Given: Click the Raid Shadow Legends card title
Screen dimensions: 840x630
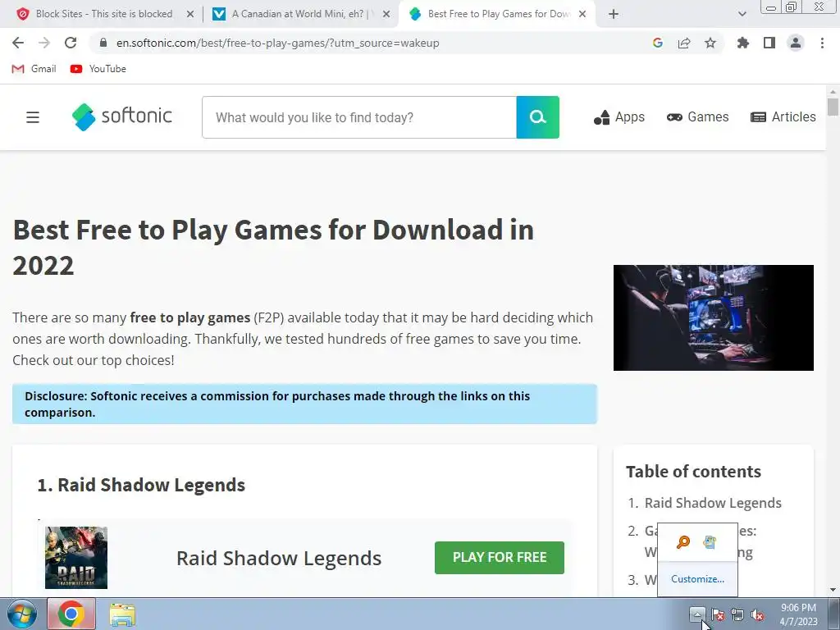Looking at the screenshot, I should (x=279, y=558).
